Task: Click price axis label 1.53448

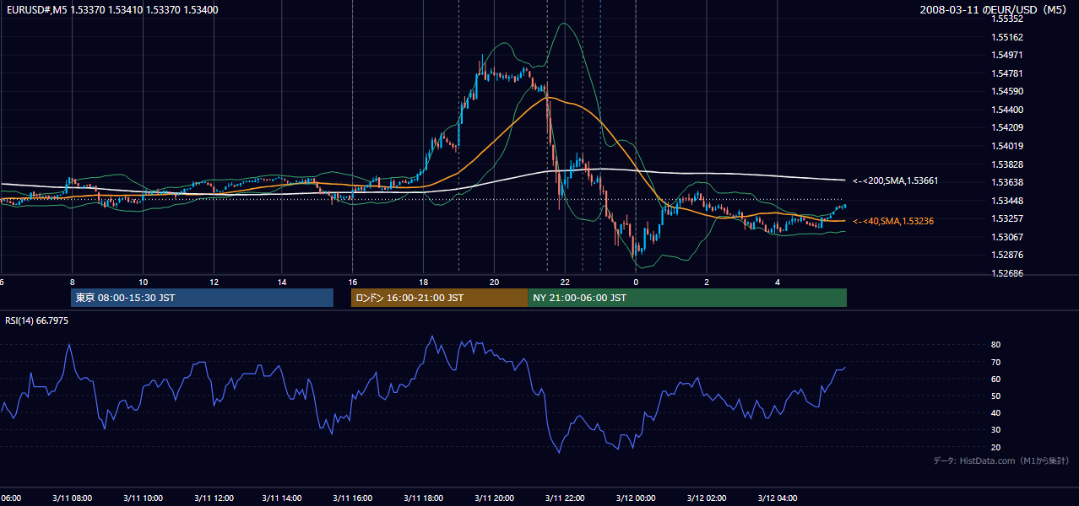Action: click(x=1006, y=201)
